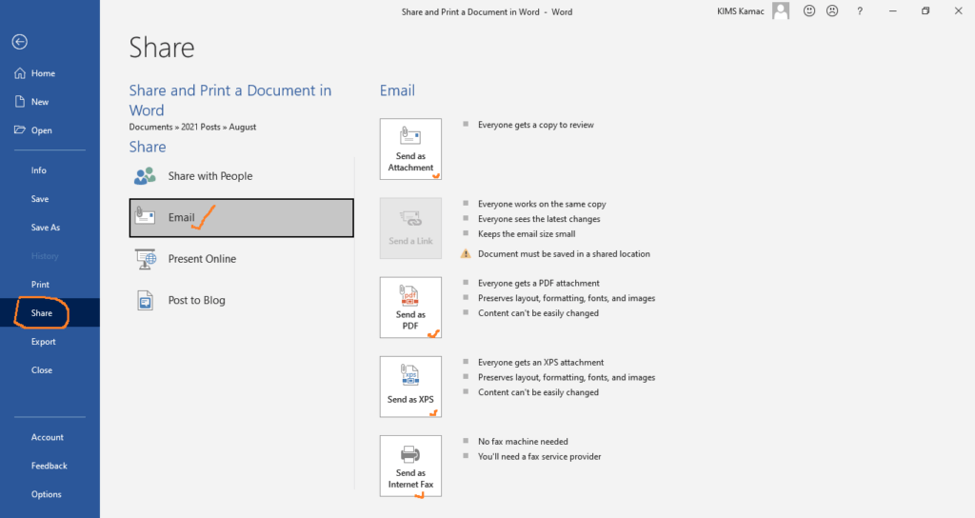Open Help with the question mark icon
The width and height of the screenshot is (975, 518).
[860, 11]
